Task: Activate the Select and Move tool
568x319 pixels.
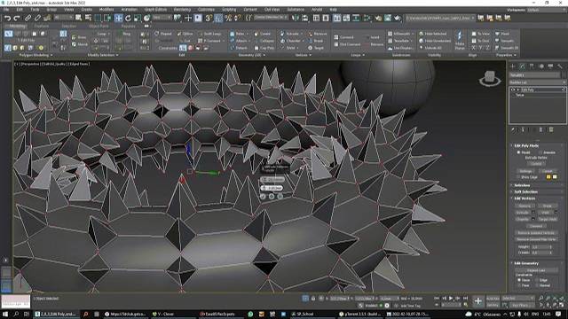Action: (118, 18)
